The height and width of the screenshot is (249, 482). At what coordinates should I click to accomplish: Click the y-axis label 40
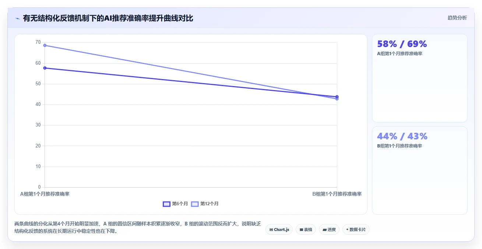[x=38, y=104]
